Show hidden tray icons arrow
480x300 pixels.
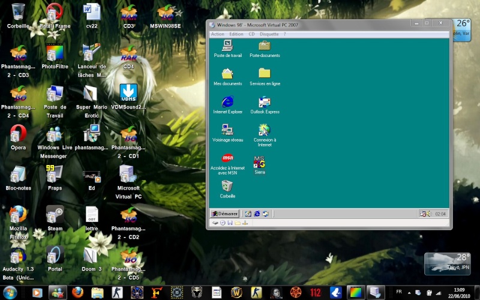click(409, 293)
